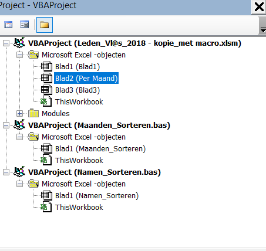The width and height of the screenshot is (266, 251).
Task: Click the first project's ThisWorkbook icon
Action: (46, 101)
